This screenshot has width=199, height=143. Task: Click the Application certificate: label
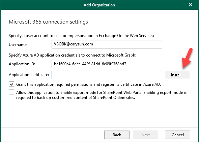(x=29, y=75)
